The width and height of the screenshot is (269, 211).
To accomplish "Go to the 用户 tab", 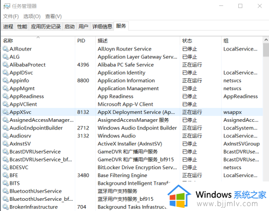I will pos(83,27).
